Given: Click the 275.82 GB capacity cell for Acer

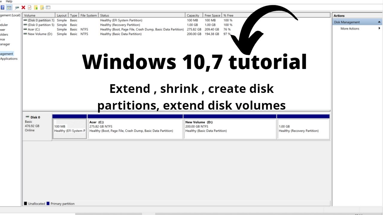Looking at the screenshot, I should [x=194, y=30].
